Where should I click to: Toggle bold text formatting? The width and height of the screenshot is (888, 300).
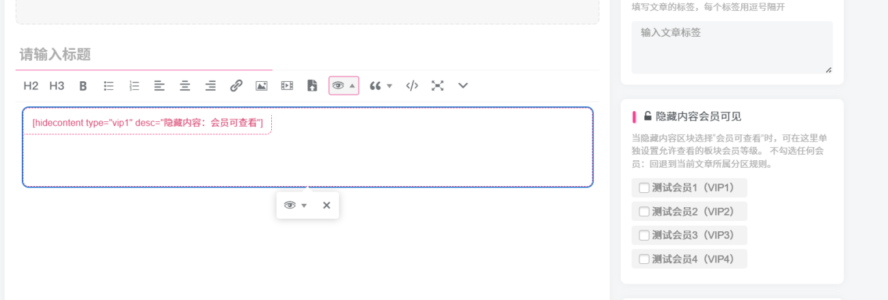coord(83,86)
